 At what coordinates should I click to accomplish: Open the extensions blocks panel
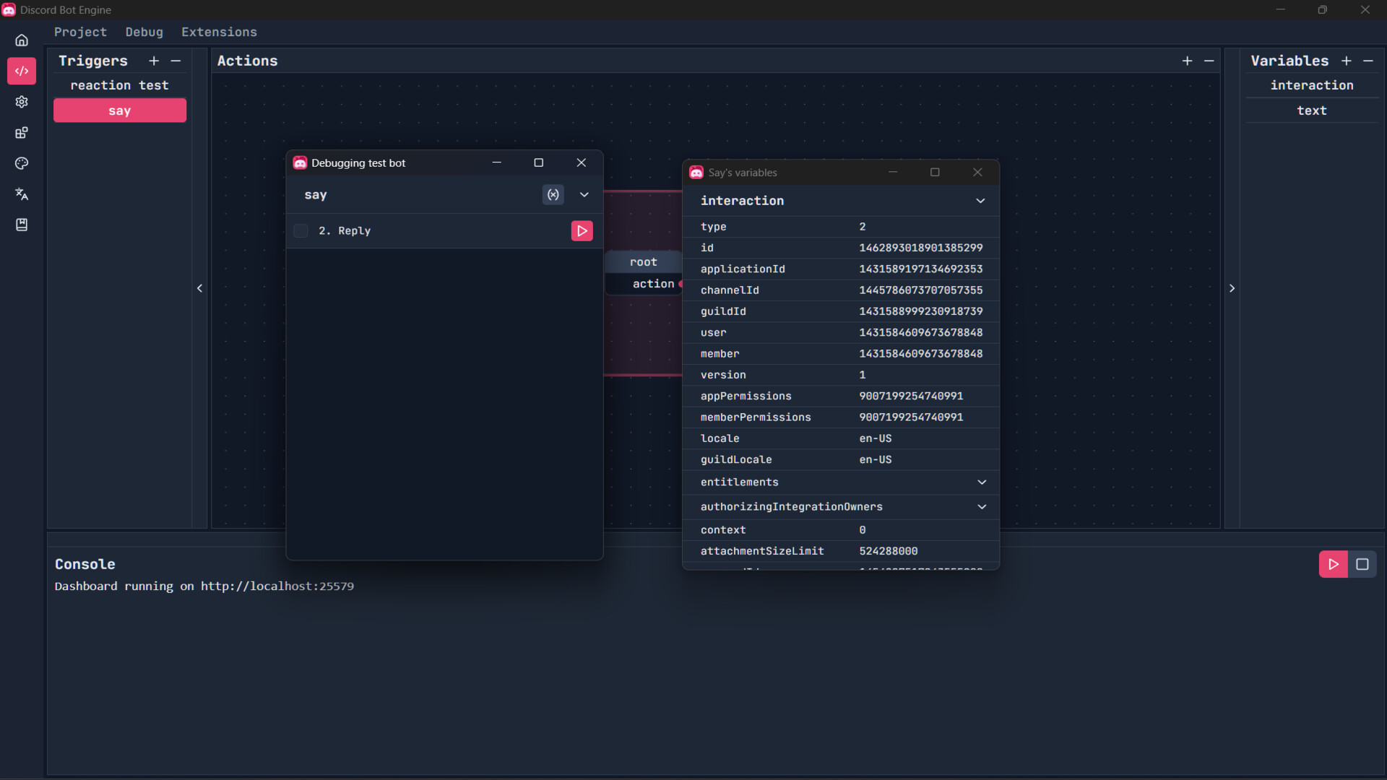[x=22, y=133]
